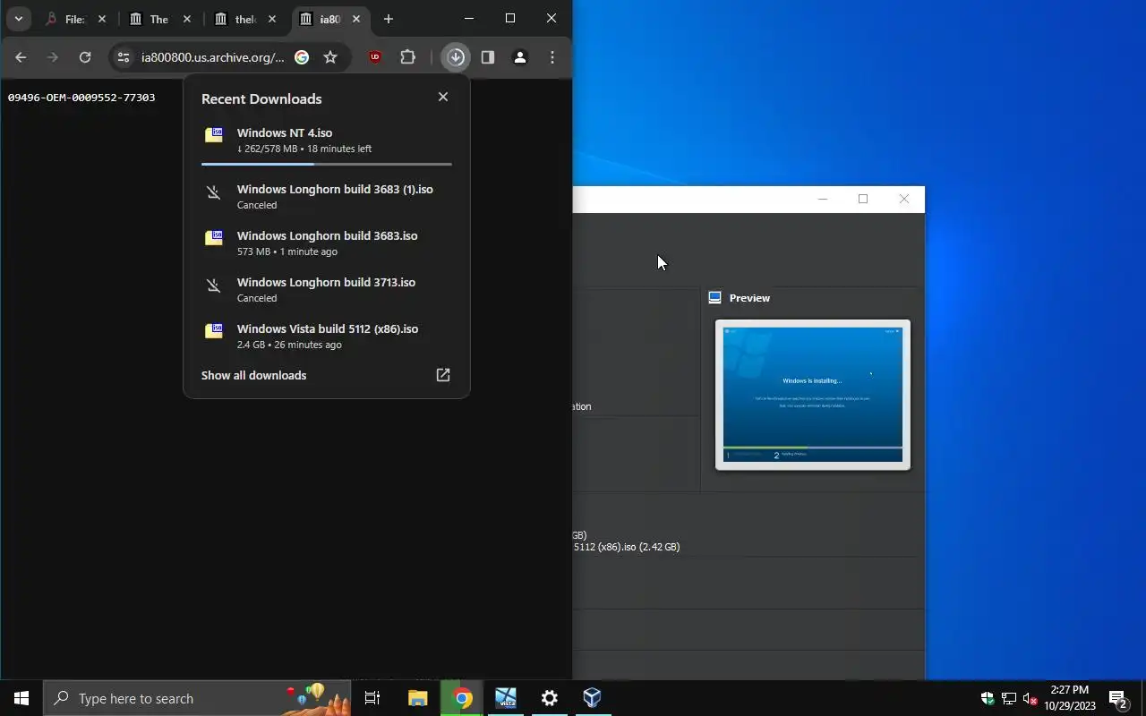View site information icon in address bar

pyautogui.click(x=124, y=57)
